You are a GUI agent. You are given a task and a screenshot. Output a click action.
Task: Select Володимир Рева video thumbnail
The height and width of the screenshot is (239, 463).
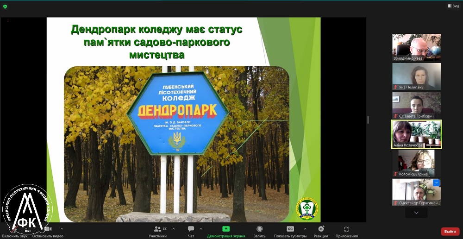416,48
